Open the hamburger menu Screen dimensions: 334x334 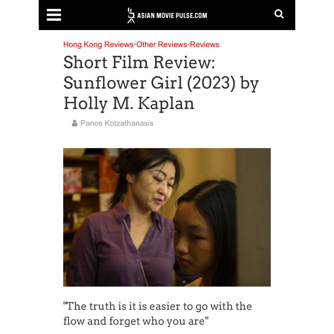[54, 15]
